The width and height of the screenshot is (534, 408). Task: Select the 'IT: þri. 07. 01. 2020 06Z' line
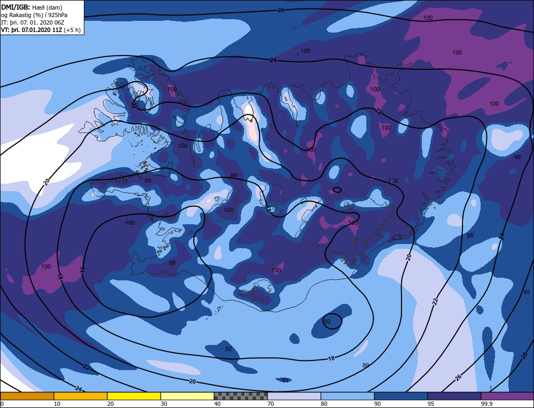click(x=33, y=22)
